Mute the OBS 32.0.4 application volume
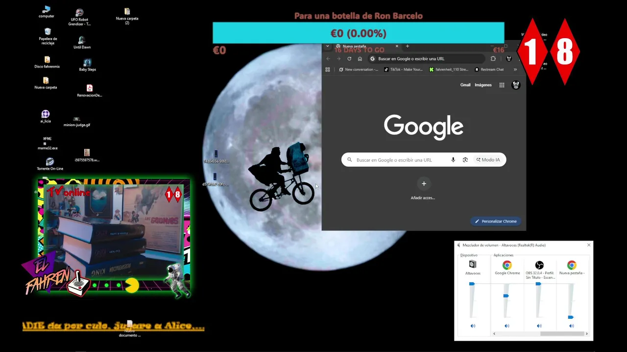Viewport: 627px width, 352px height. pos(539,326)
